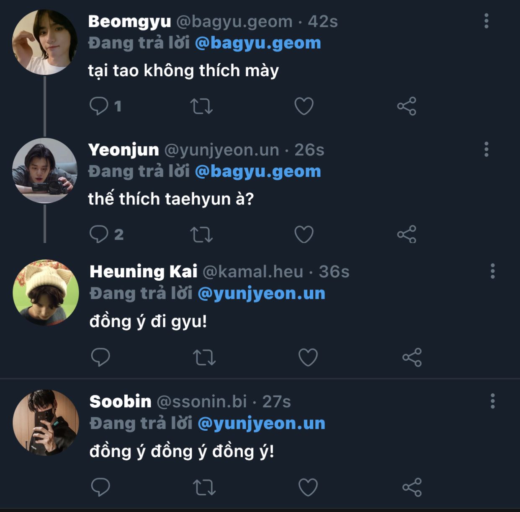Like Beomgyu's tweet with the heart
This screenshot has width=520, height=512.
tap(304, 106)
